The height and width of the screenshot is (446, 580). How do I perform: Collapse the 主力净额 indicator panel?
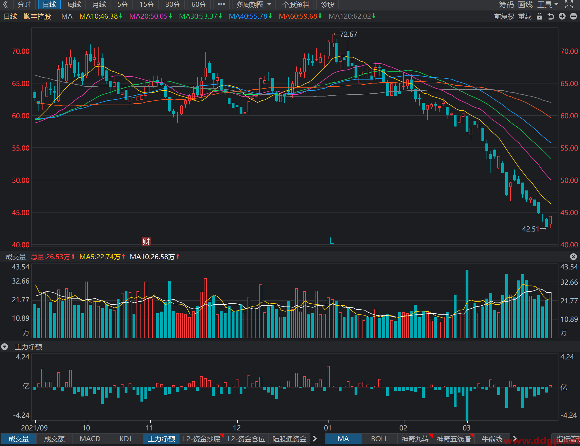(x=5, y=347)
